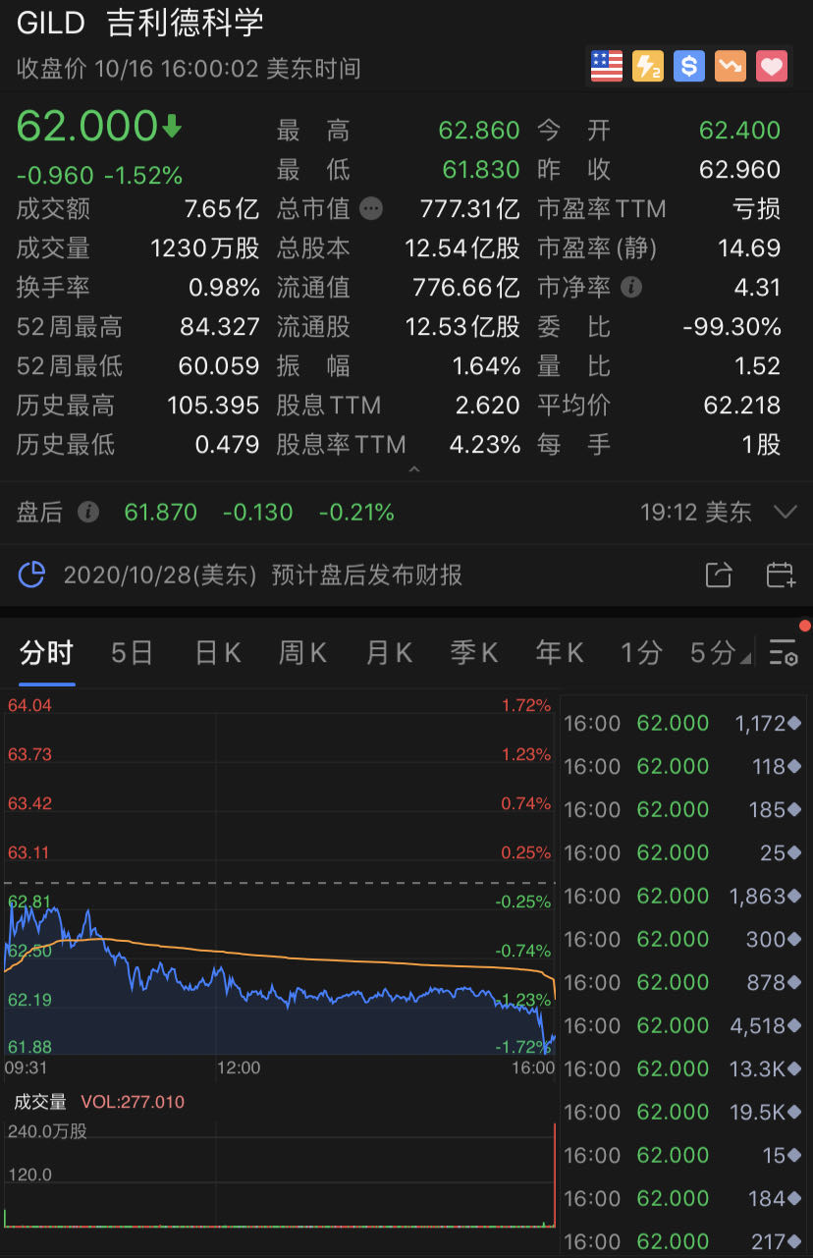
Task: Tap the yellow lightning Level 2 icon
Action: point(648,67)
